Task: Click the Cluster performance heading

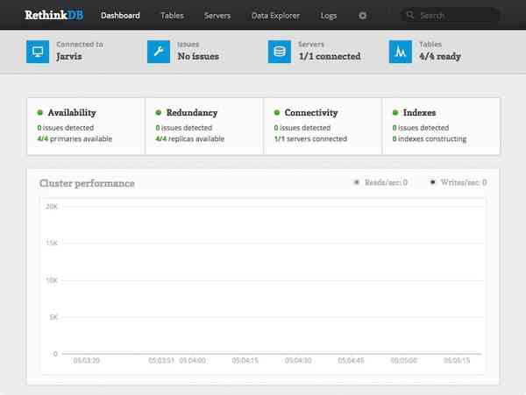Action: coord(87,183)
